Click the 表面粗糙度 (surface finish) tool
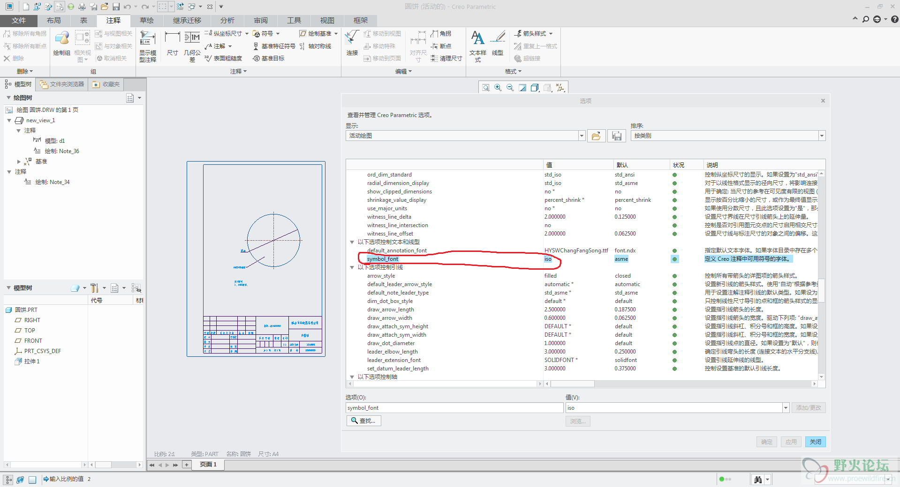900x487 pixels. (223, 59)
